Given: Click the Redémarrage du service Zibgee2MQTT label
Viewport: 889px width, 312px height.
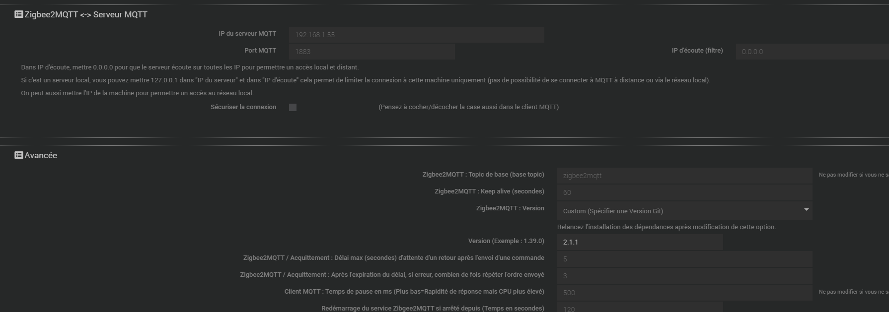Looking at the screenshot, I should (x=433, y=309).
